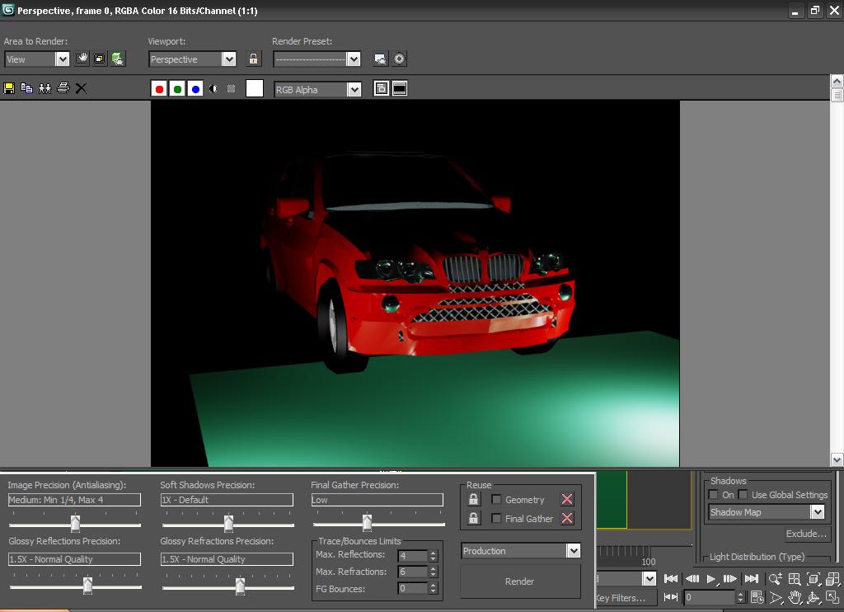
Task: Enable the Reuse Geometry checkbox
Action: point(496,499)
